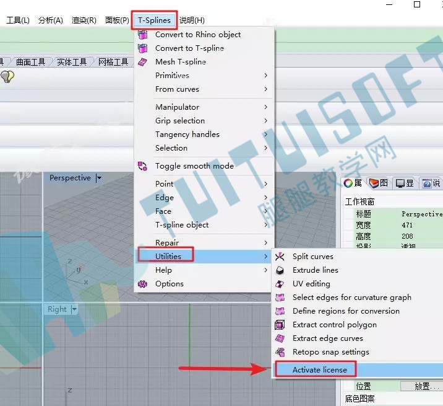
Task: Click the 宽度 value 471
Action: click(407, 225)
